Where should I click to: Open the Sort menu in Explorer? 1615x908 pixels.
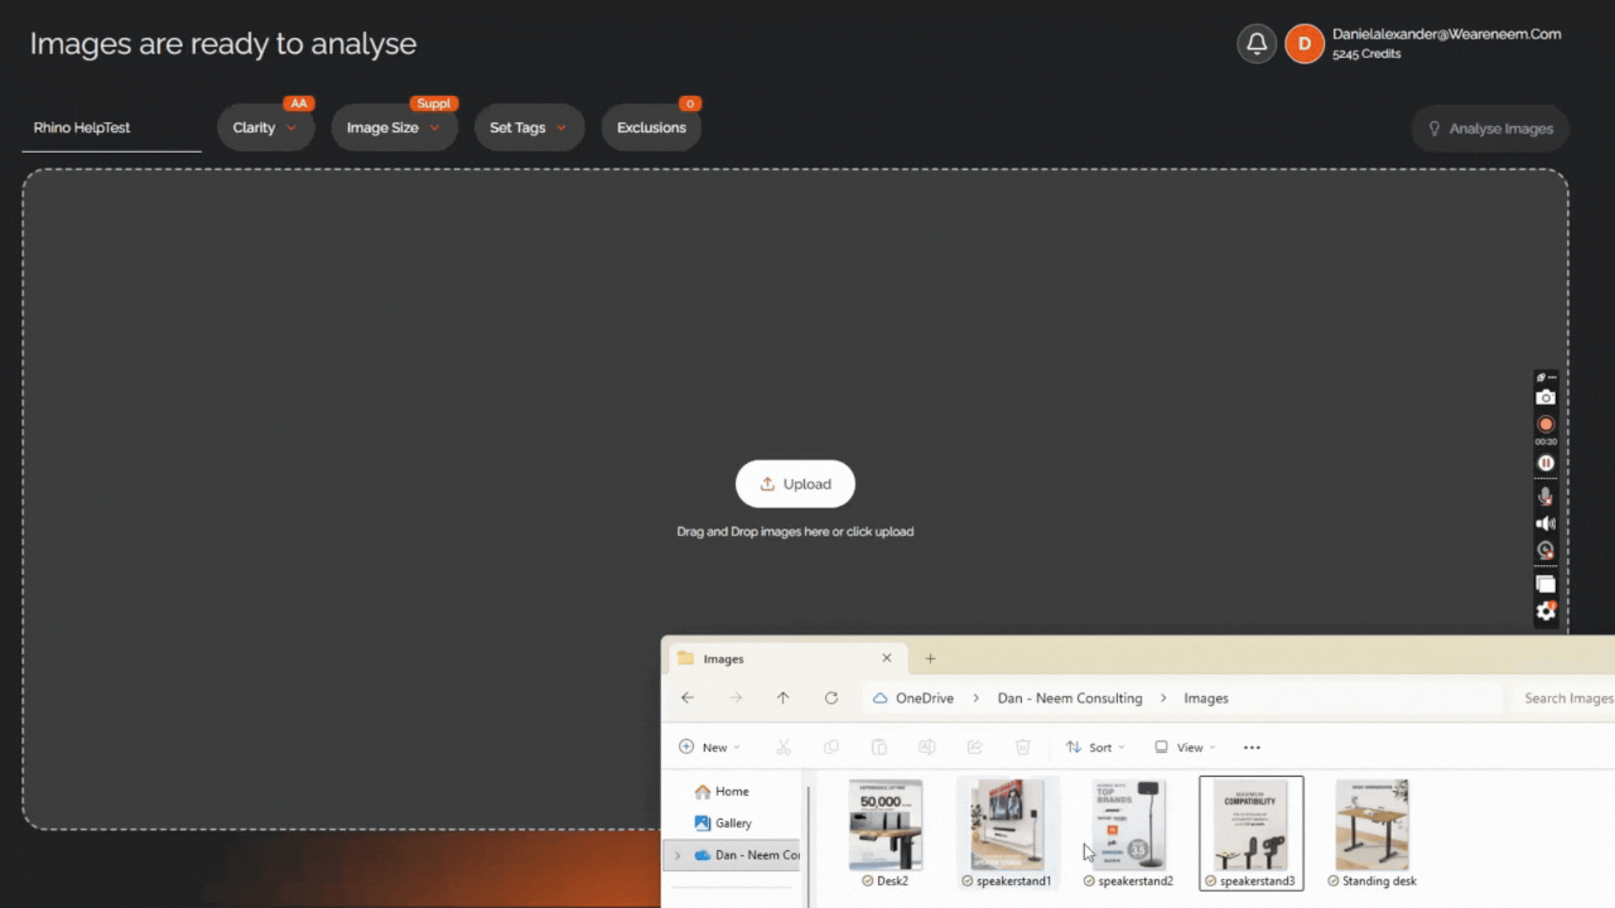[1095, 747]
